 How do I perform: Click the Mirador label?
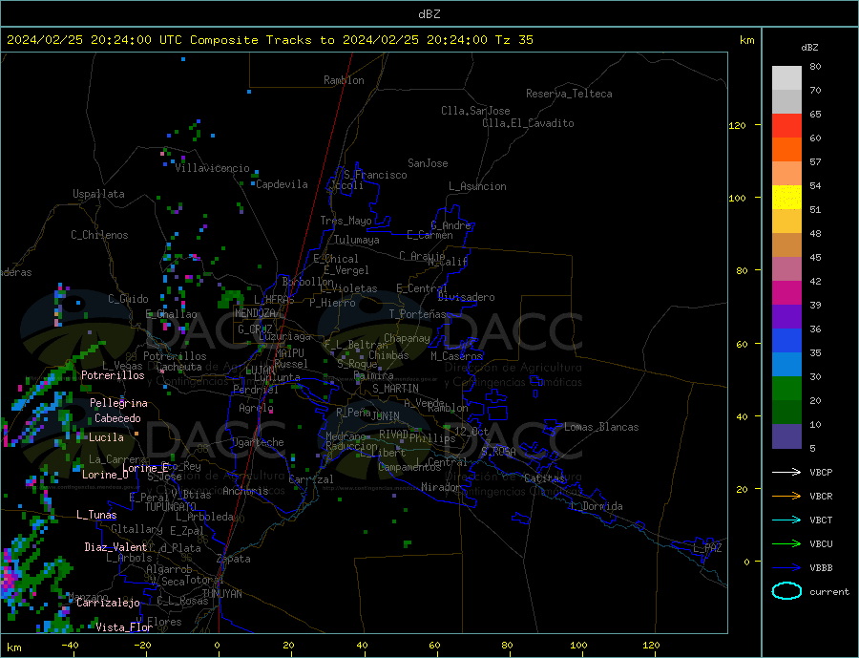(442, 487)
